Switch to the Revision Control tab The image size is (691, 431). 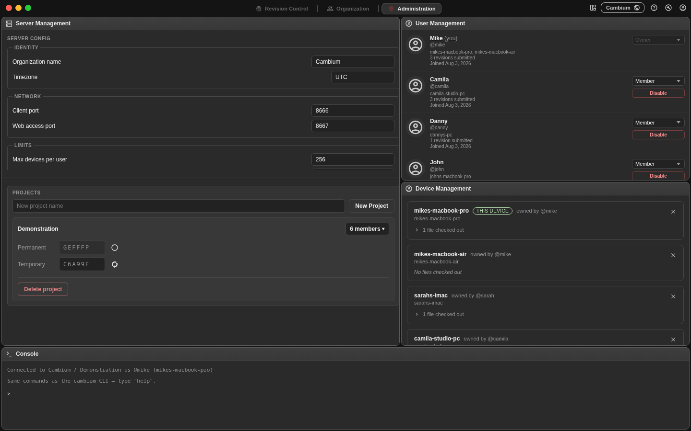click(x=282, y=9)
